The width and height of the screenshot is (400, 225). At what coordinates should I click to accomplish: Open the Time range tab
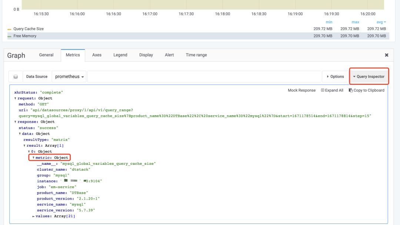click(196, 55)
